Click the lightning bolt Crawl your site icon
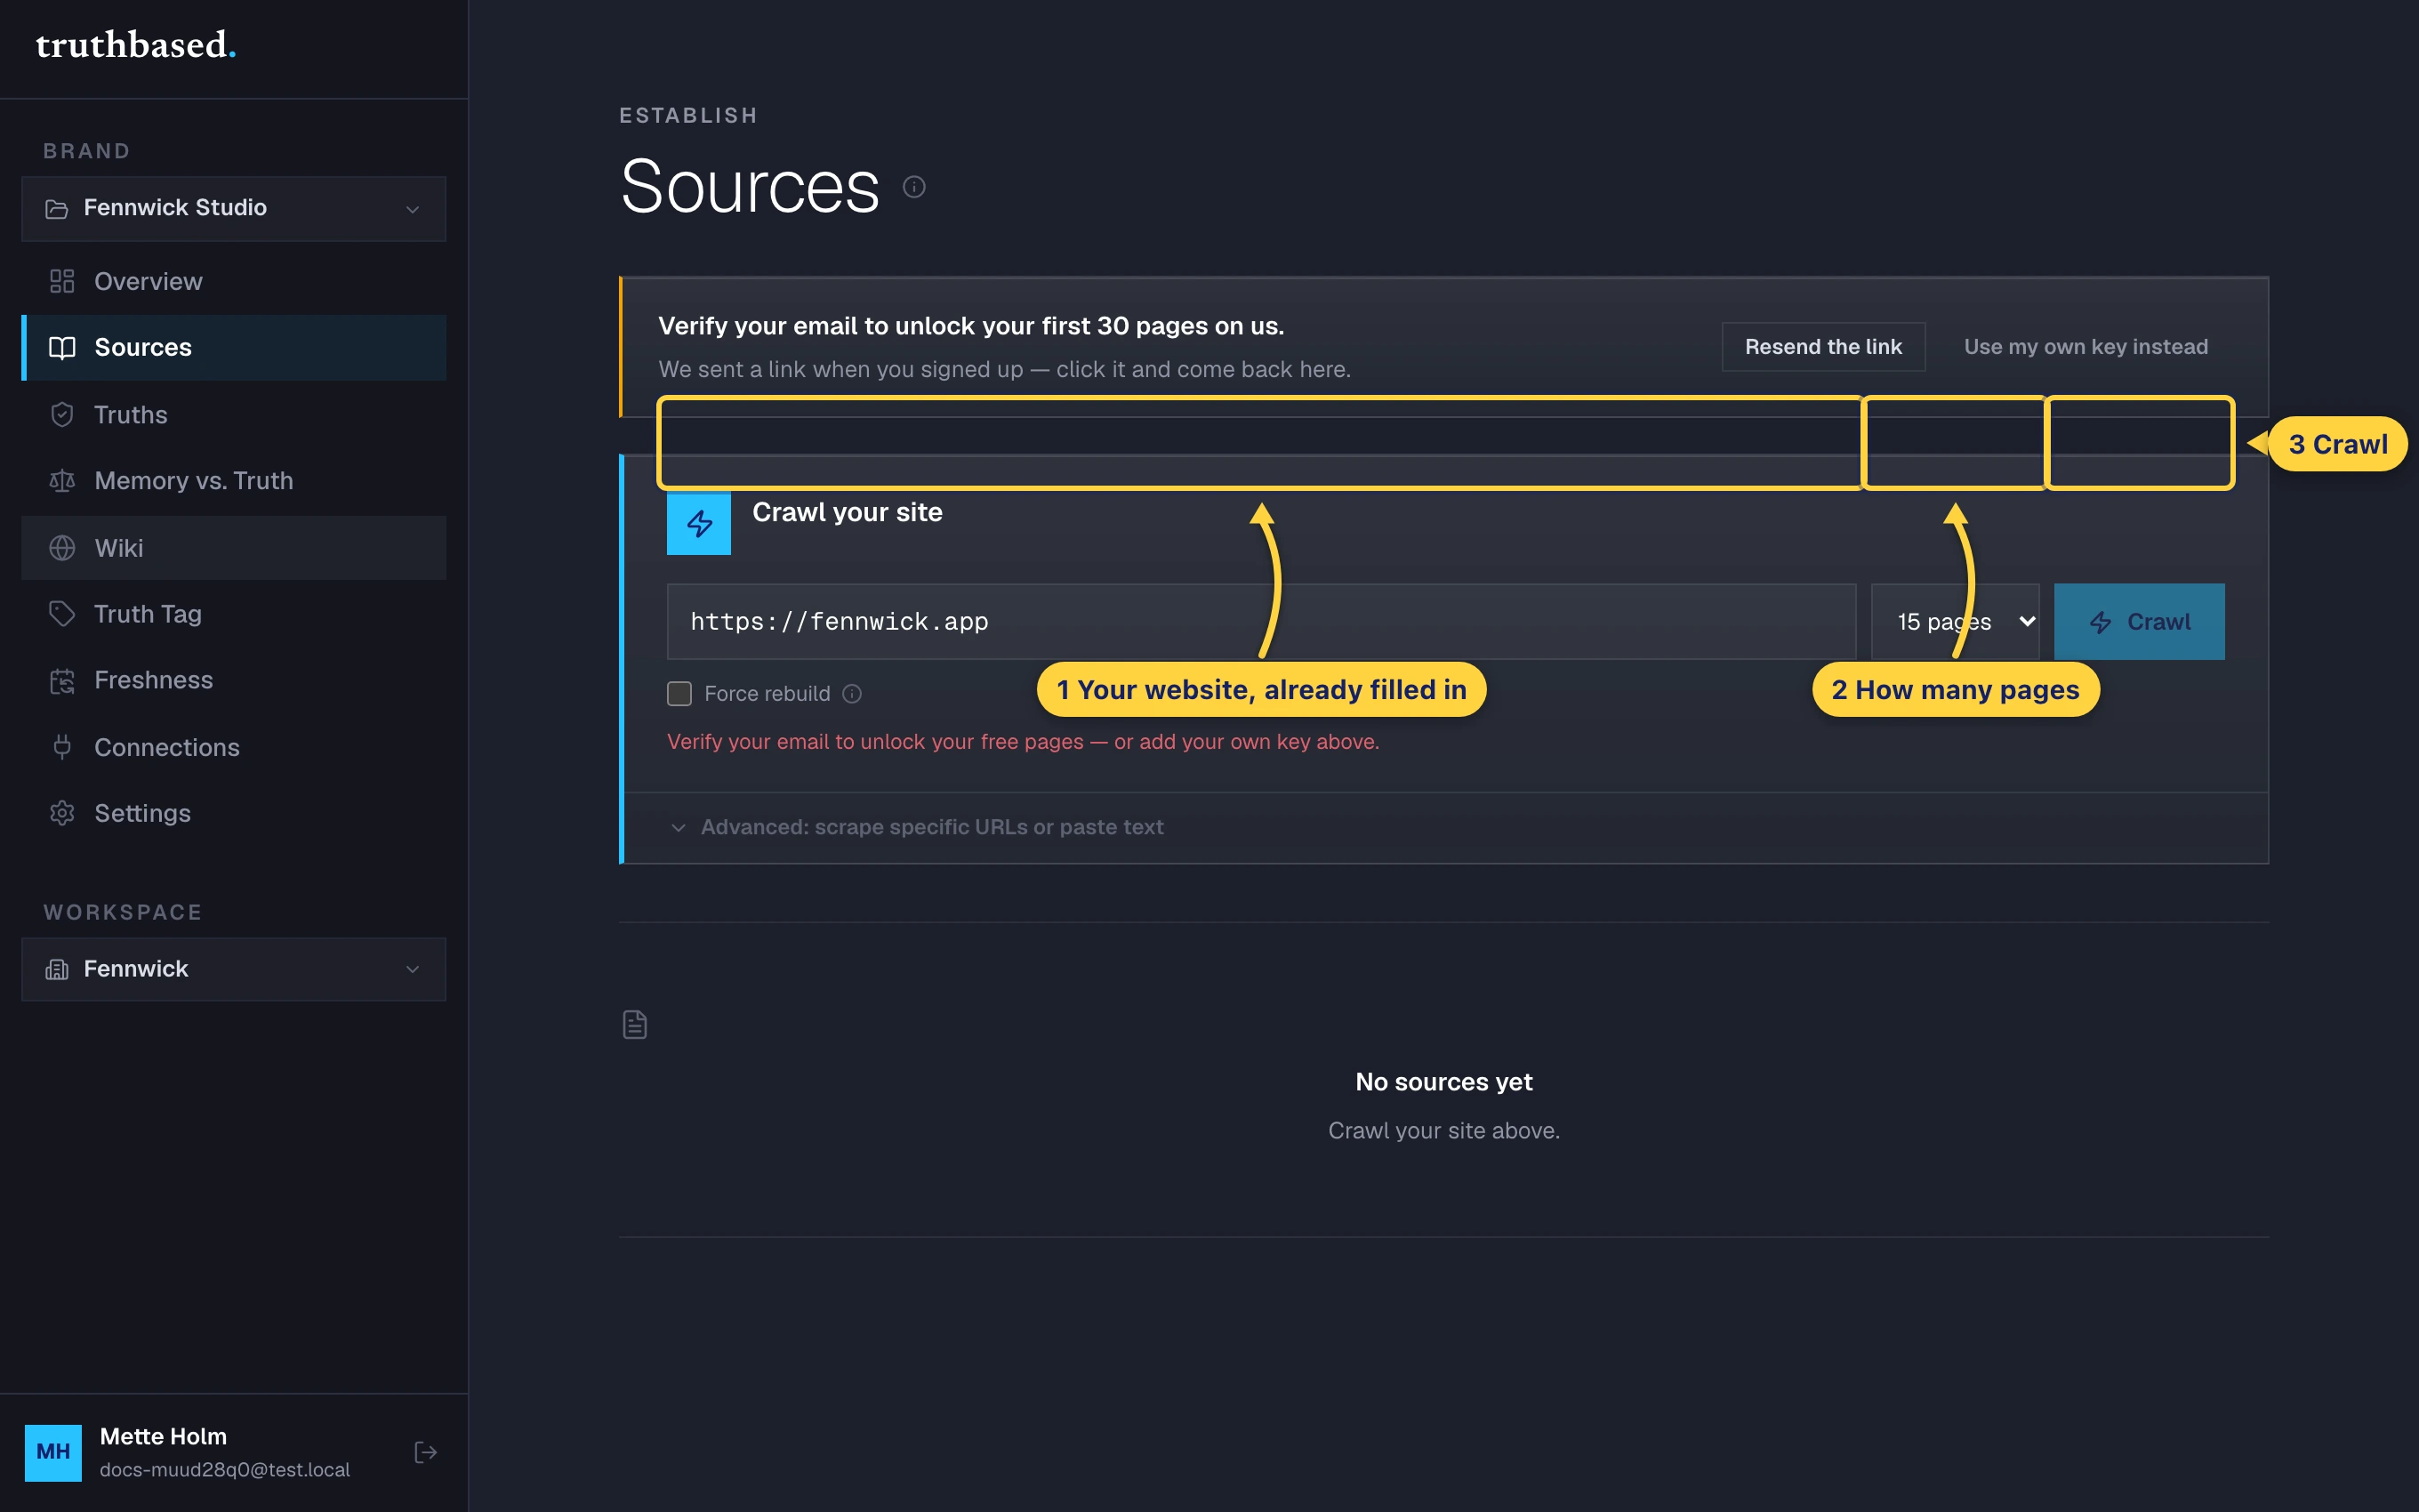The height and width of the screenshot is (1512, 2419). 699,522
